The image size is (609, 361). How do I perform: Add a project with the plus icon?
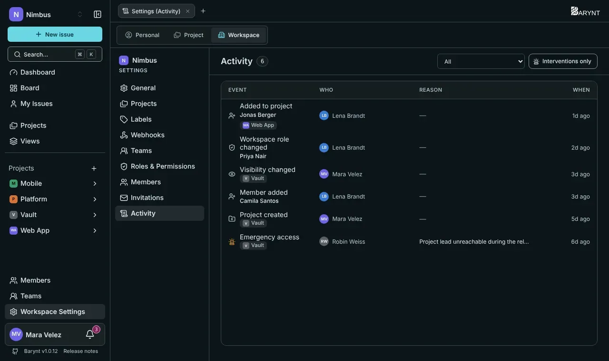[94, 168]
